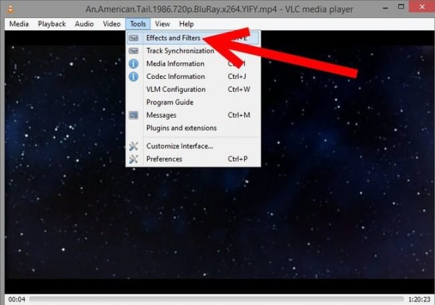The height and width of the screenshot is (305, 435).
Task: Click the 00:04 elapsed time label
Action: [x=16, y=299]
